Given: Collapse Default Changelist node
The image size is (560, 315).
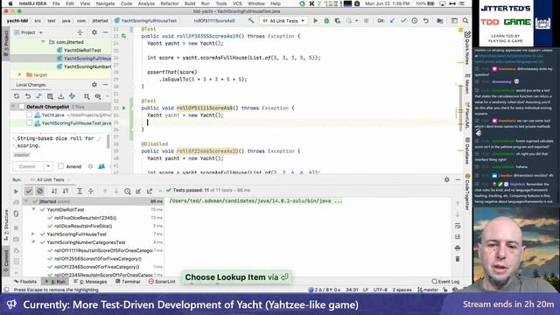Looking at the screenshot, I should tap(13, 107).
